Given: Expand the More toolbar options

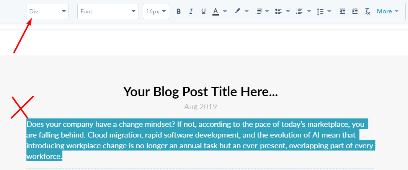Looking at the screenshot, I should click(x=387, y=11).
